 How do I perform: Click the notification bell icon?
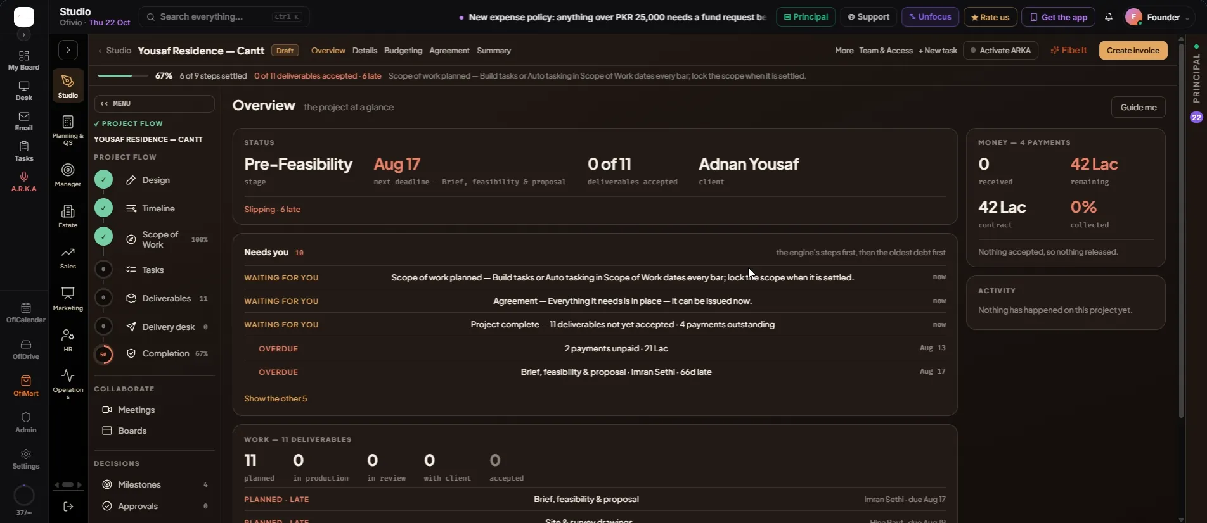tap(1109, 17)
